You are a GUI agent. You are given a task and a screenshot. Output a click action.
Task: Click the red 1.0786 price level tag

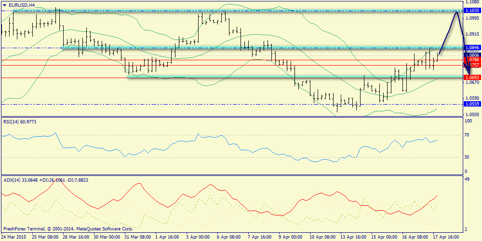click(473, 60)
